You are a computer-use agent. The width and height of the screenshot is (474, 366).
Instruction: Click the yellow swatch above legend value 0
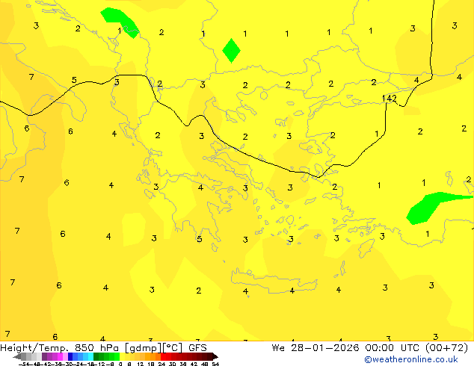(x=122, y=356)
